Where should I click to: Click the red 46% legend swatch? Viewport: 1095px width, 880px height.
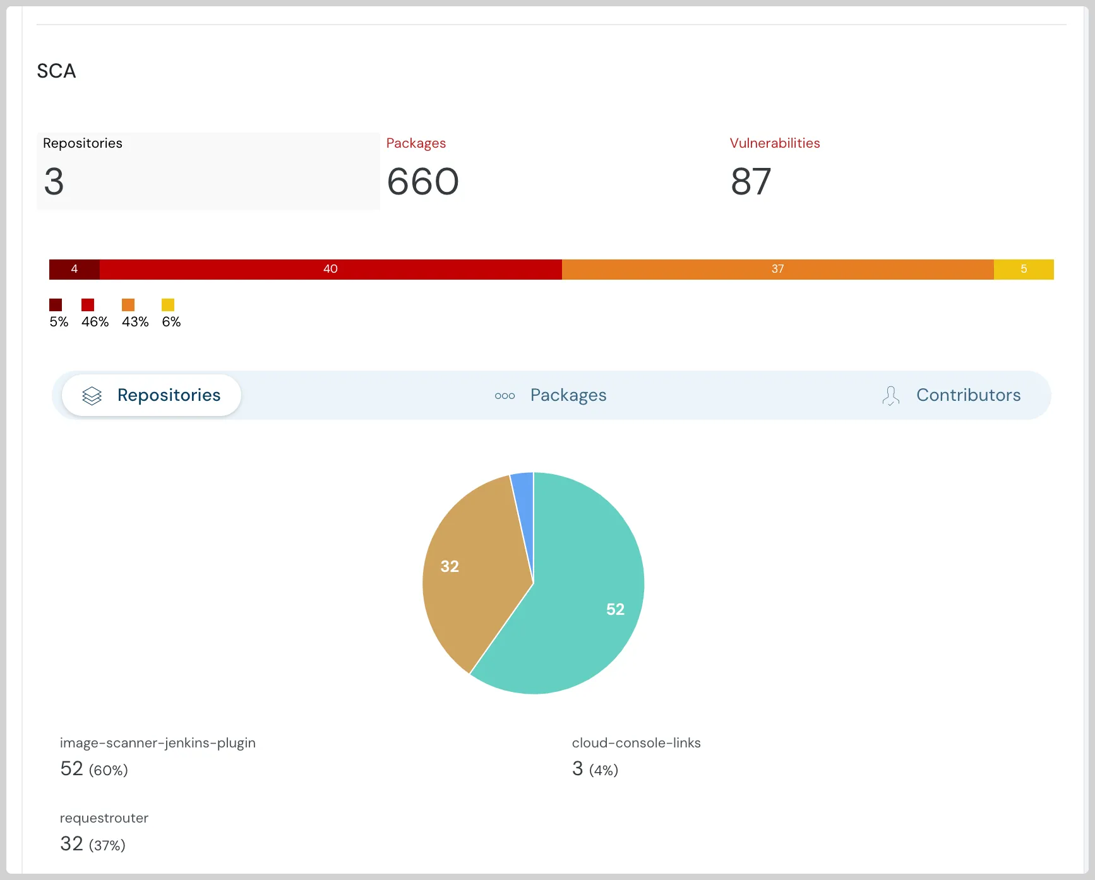pyautogui.click(x=88, y=305)
